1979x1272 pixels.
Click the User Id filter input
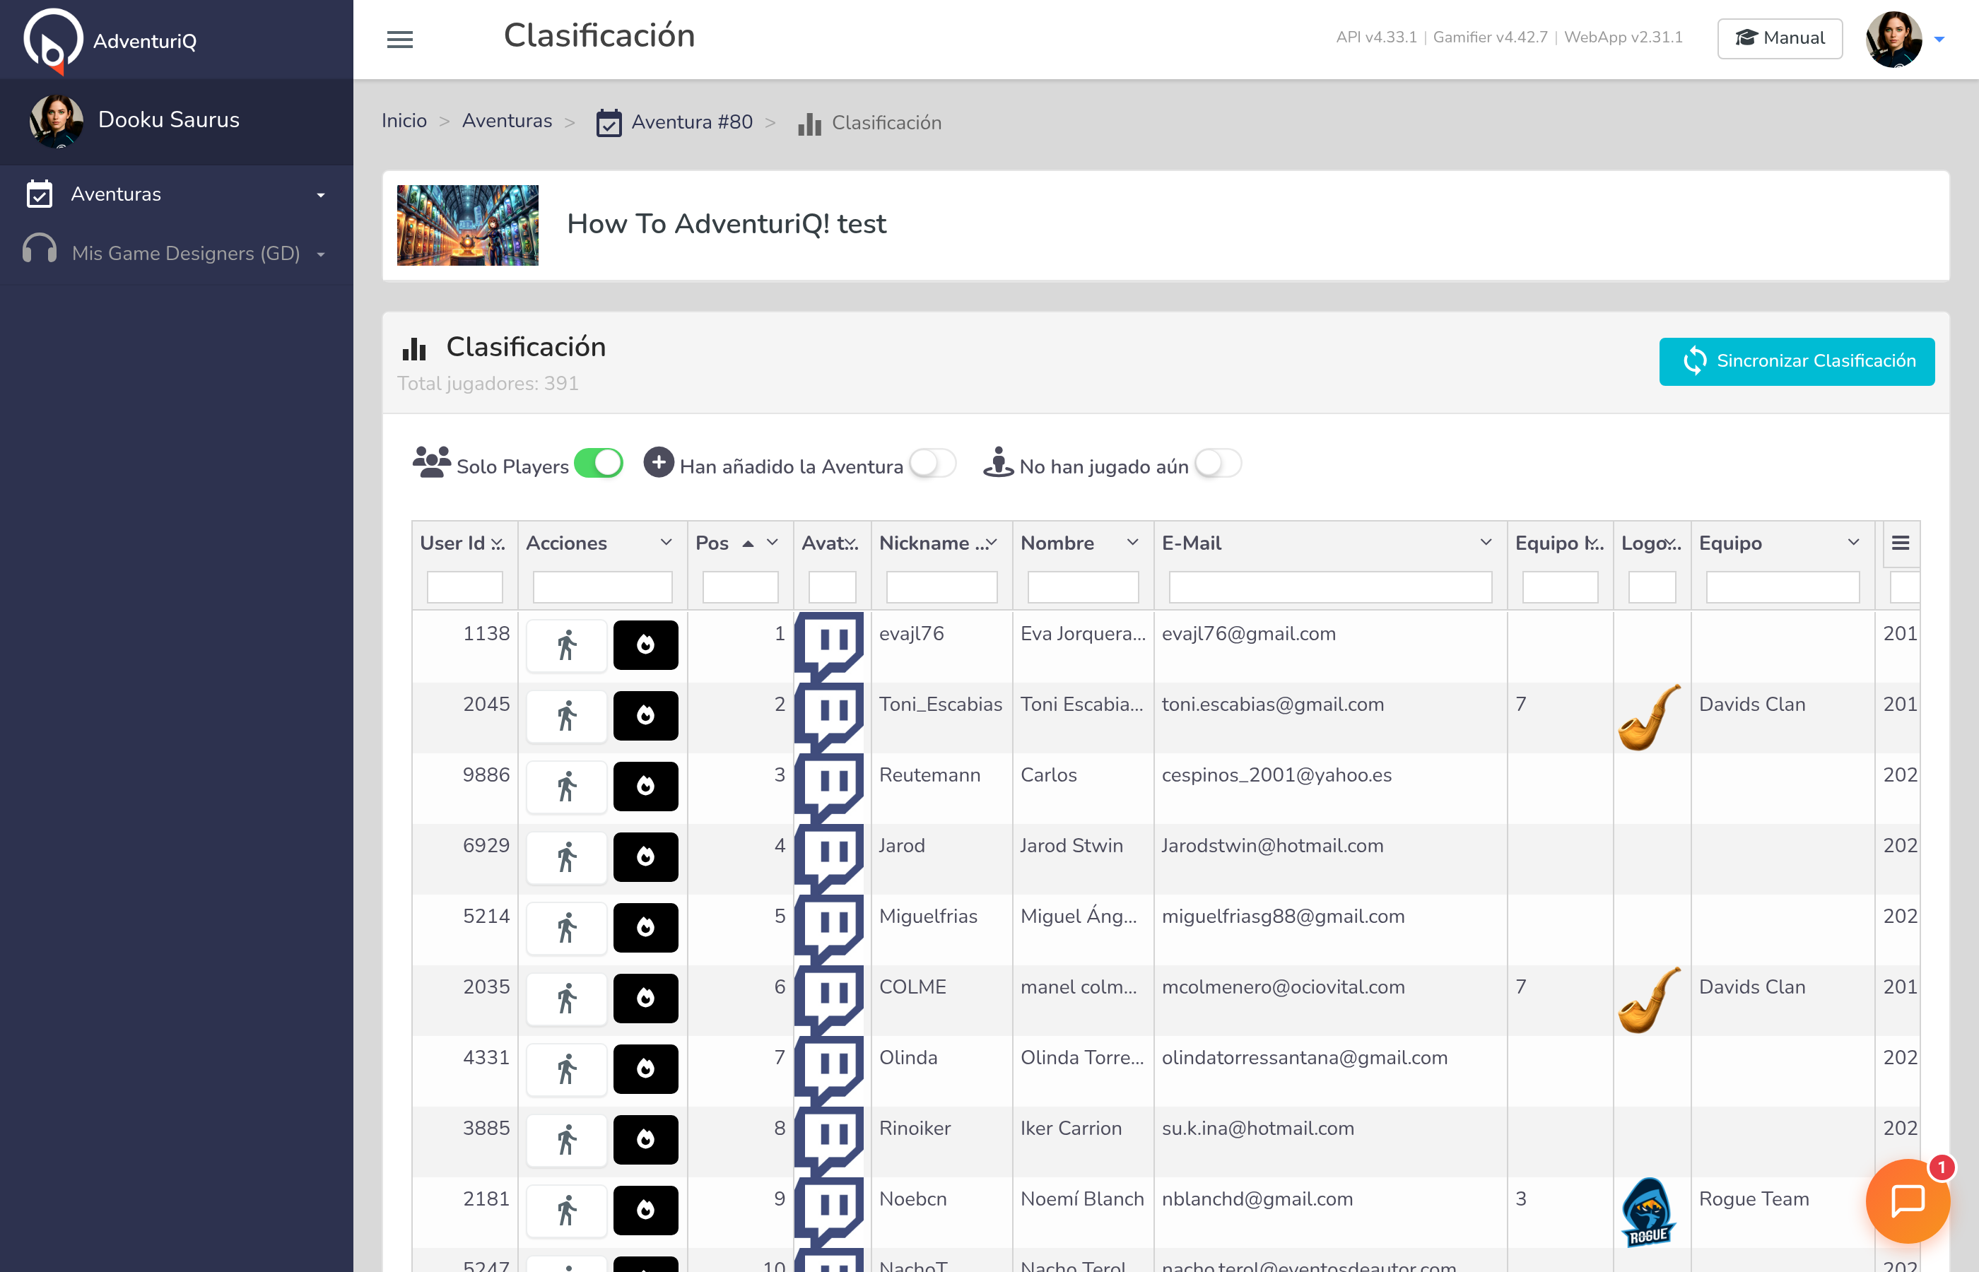coord(465,587)
